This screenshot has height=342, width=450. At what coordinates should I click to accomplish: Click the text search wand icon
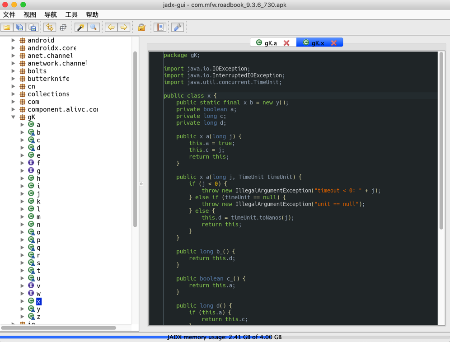point(80,27)
